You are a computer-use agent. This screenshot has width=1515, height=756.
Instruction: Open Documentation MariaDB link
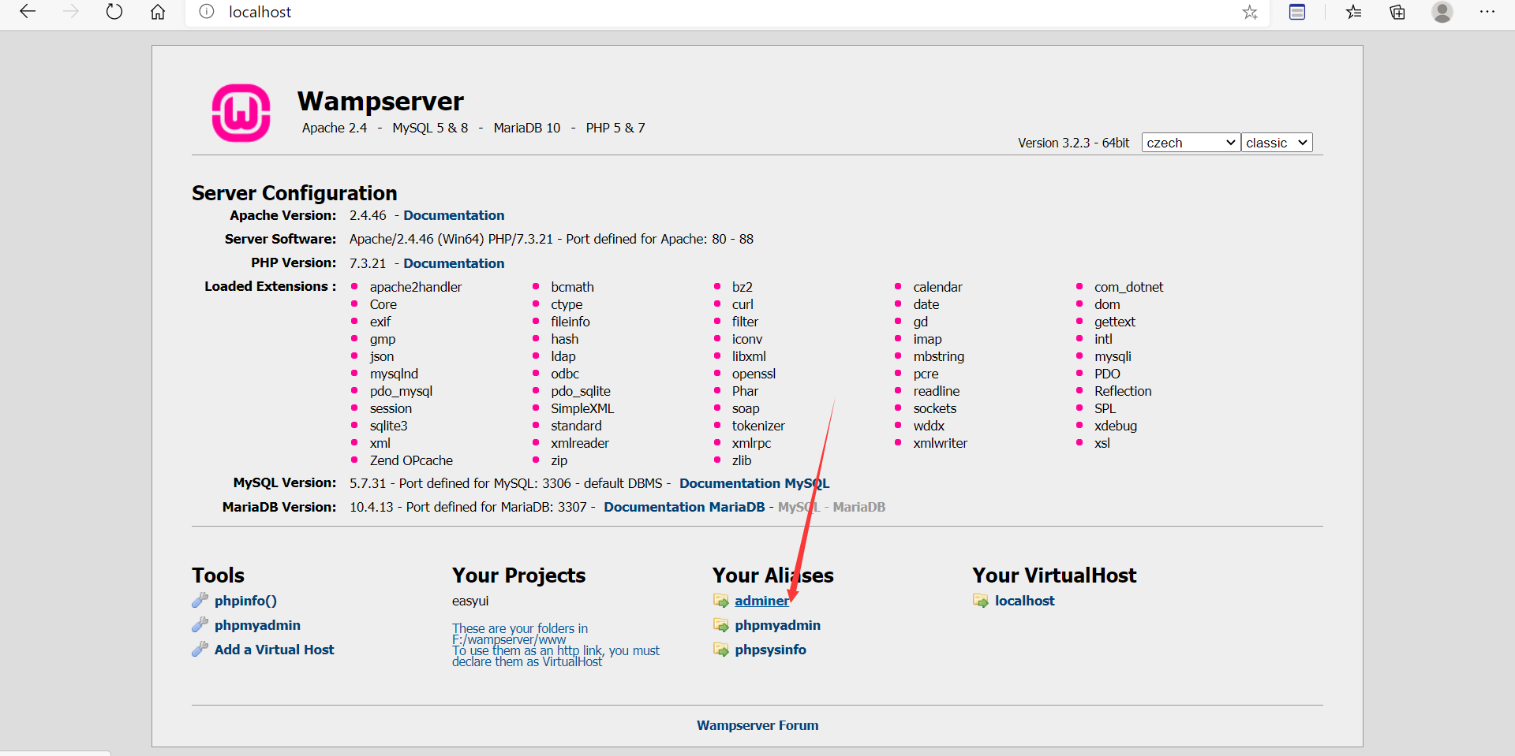click(684, 507)
